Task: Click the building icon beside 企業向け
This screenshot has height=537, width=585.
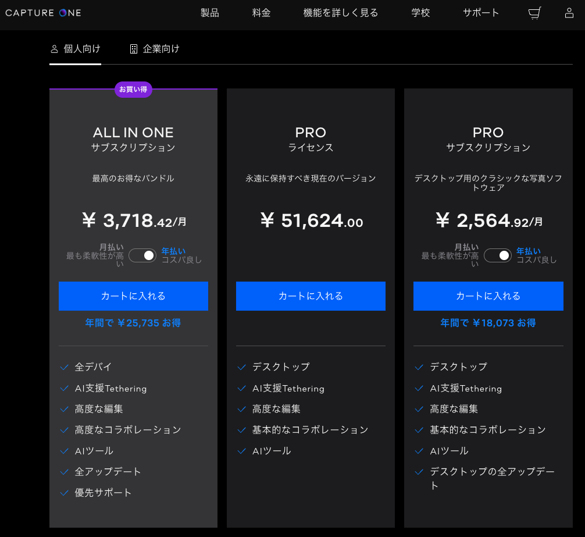Action: (134, 49)
